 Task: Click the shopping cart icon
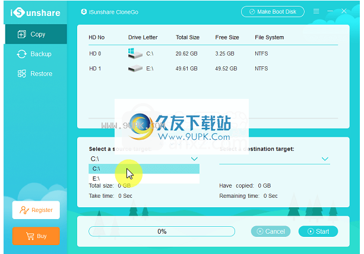pos(30,236)
